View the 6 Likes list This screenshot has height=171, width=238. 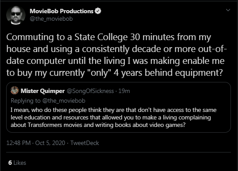click(x=17, y=163)
